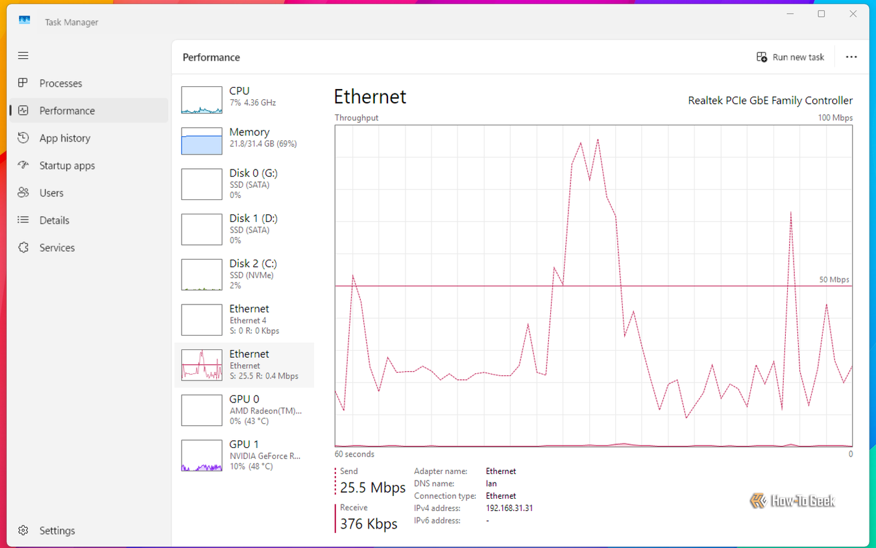
Task: Go to Startup apps
Action: coord(67,166)
